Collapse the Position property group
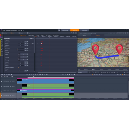This screenshot has width=129, height=129. (x=5, y=40)
